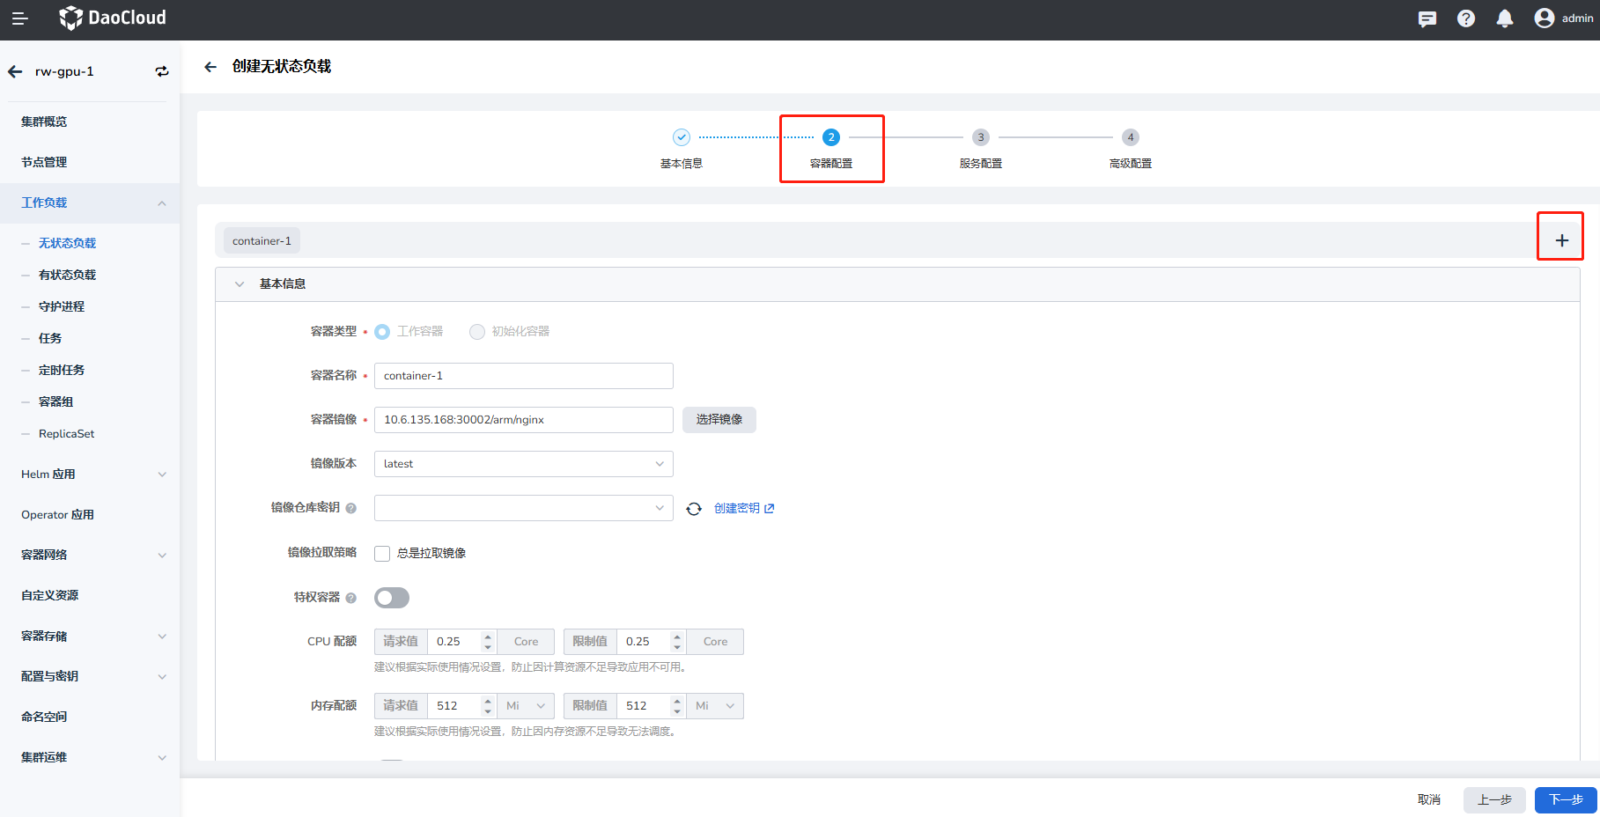Open the hamburger navigation menu

pyautogui.click(x=19, y=18)
